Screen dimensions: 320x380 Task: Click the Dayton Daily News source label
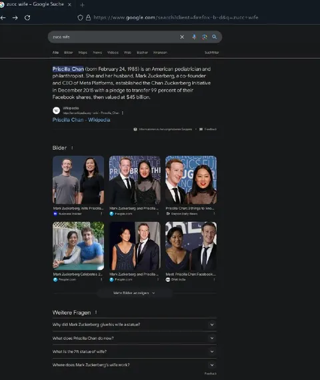pyautogui.click(x=184, y=214)
